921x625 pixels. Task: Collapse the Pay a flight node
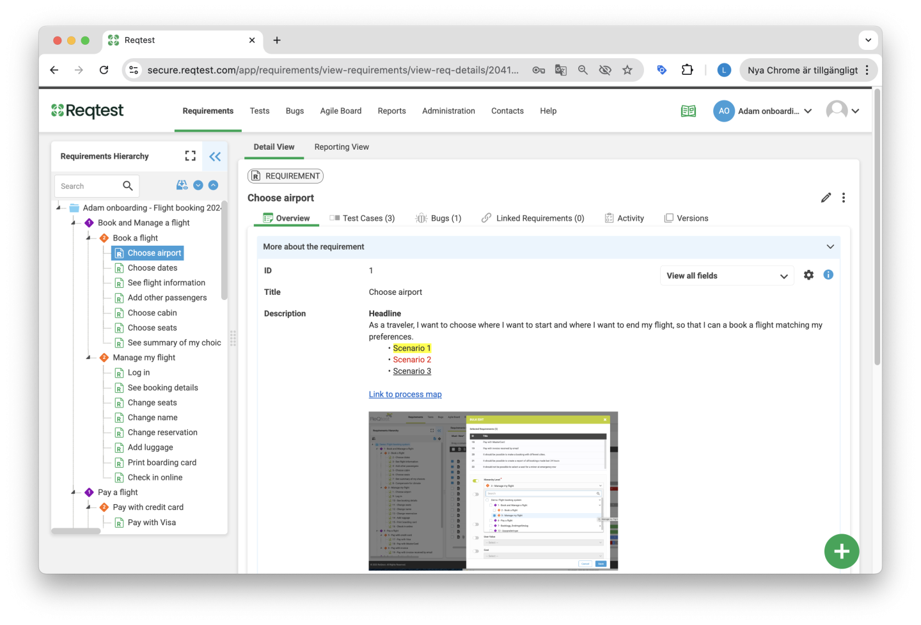[74, 493]
